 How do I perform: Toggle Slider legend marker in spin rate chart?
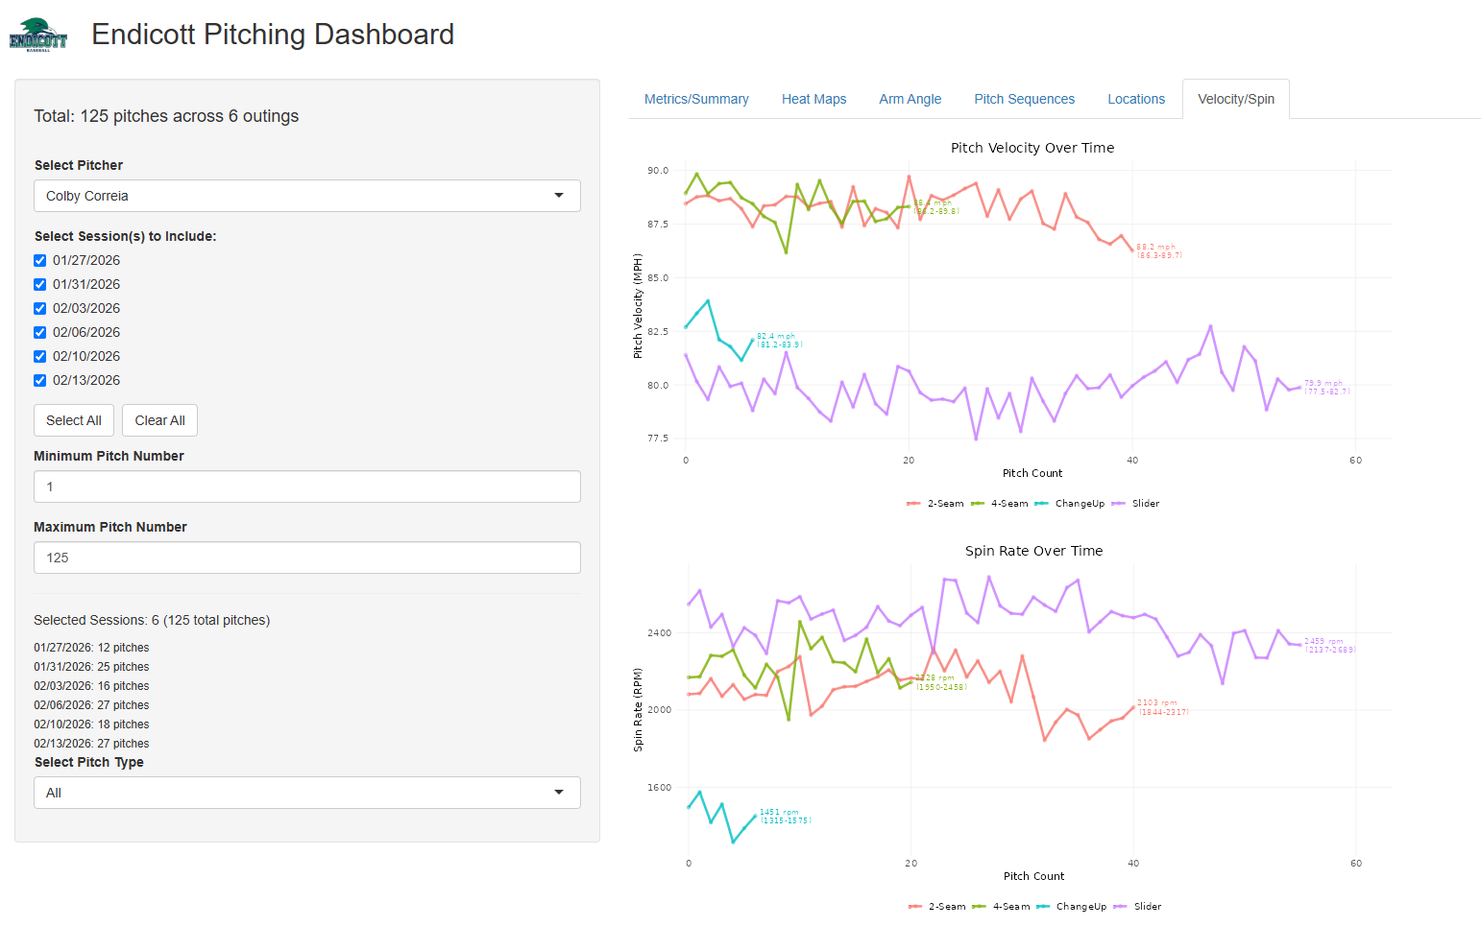(1121, 907)
